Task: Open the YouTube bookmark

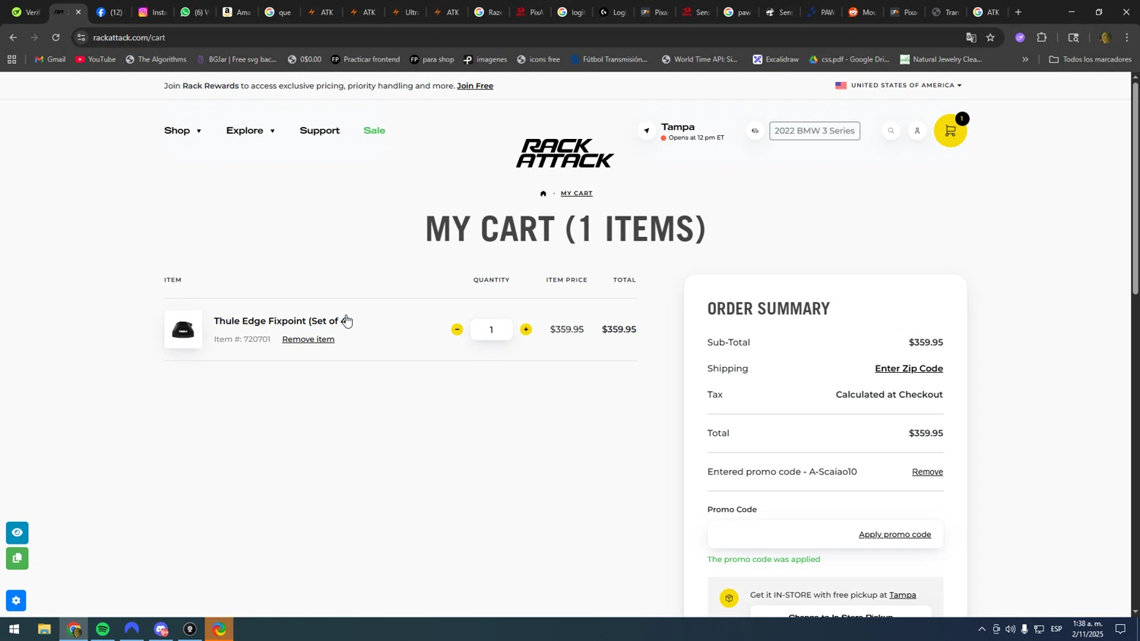Action: pyautogui.click(x=96, y=59)
